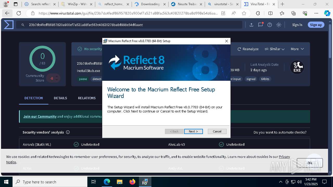Toggle VirusTotal light/dark theme icon

(x=279, y=25)
